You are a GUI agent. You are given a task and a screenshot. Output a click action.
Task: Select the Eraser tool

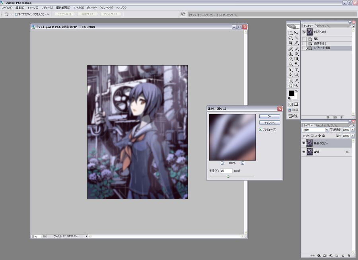(x=290, y=59)
